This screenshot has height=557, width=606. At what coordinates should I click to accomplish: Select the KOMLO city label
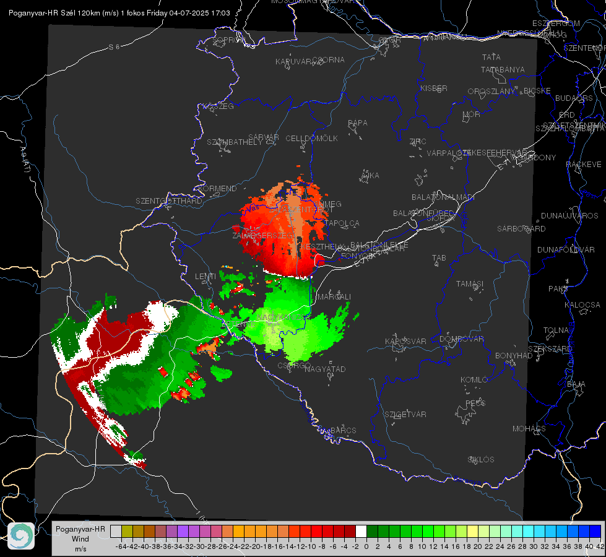click(x=474, y=380)
